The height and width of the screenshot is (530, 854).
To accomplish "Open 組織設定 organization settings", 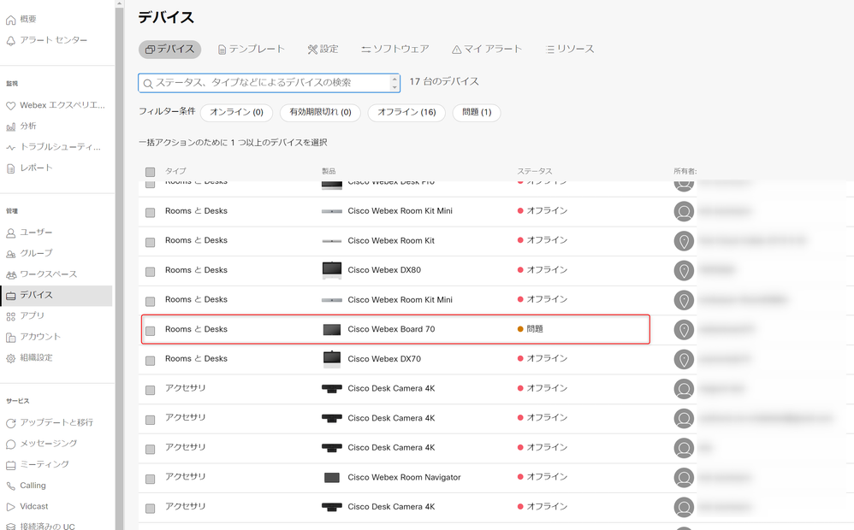I will click(29, 357).
